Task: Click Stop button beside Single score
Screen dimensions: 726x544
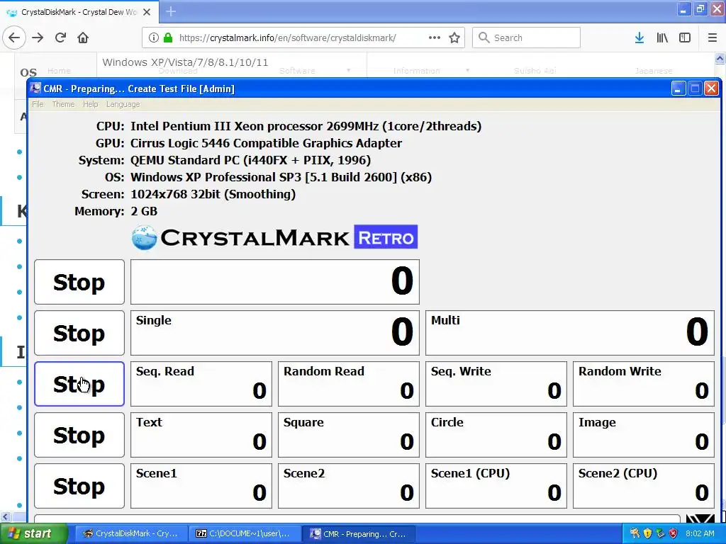Action: [79, 333]
